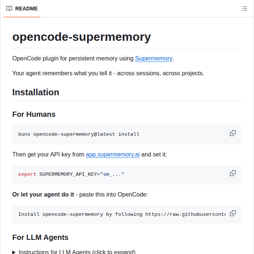Click the opencode-supermemory heading
The image size is (254, 254).
(82, 37)
